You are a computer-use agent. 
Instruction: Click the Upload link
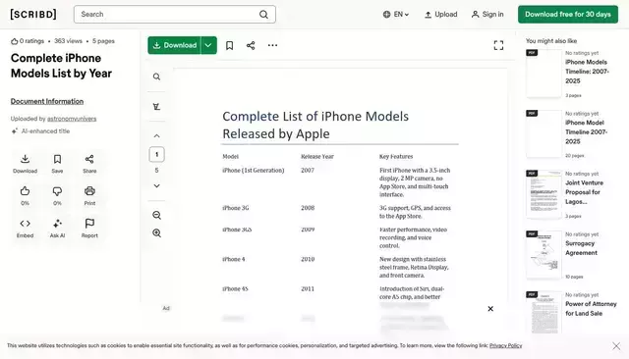(x=441, y=15)
